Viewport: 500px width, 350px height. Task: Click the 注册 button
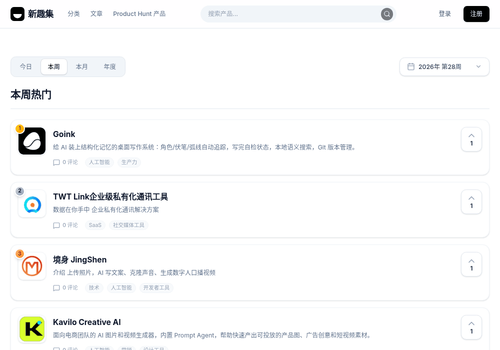coord(476,14)
